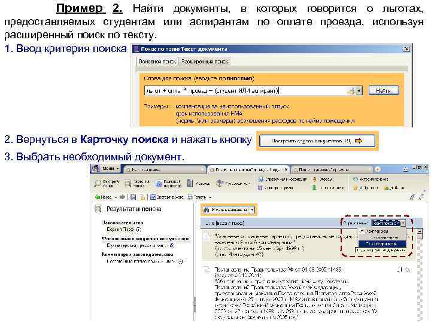This screenshot has width=431, height=323.
Task: Select the По дате изменения sorting option
Action: click(383, 237)
